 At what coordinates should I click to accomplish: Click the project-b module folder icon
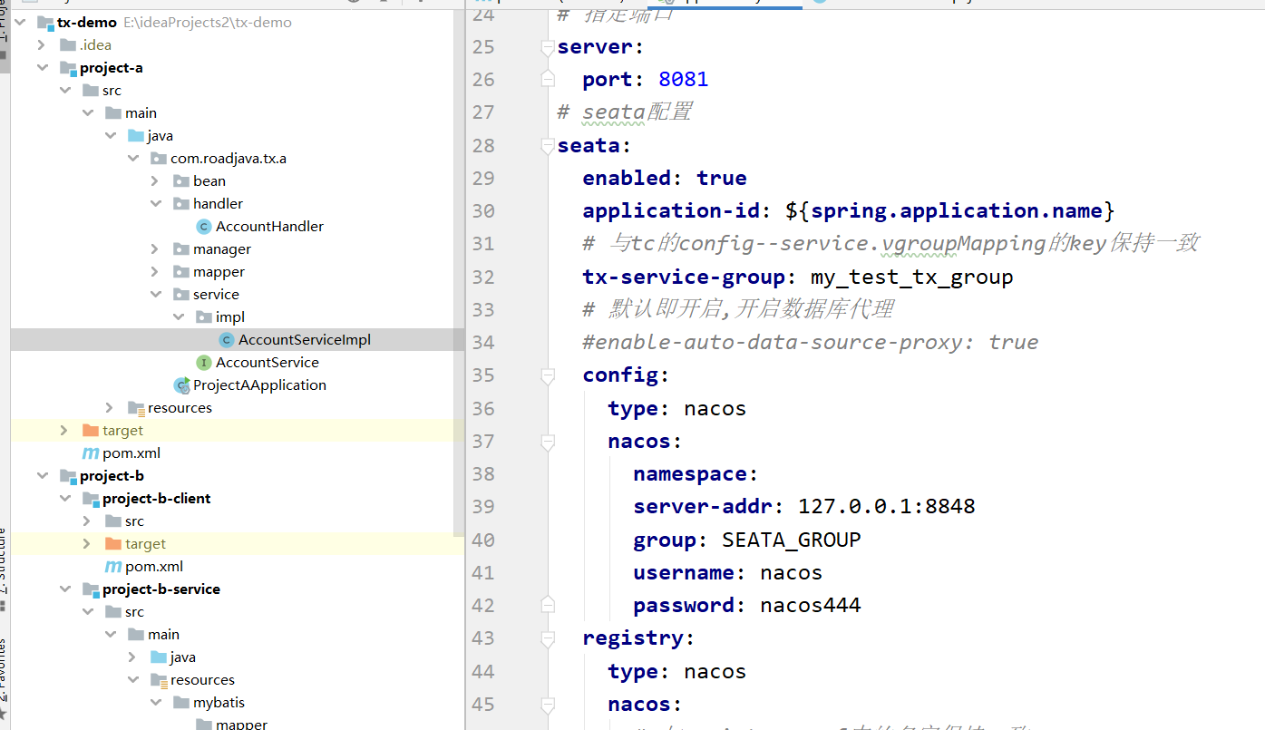(x=67, y=475)
